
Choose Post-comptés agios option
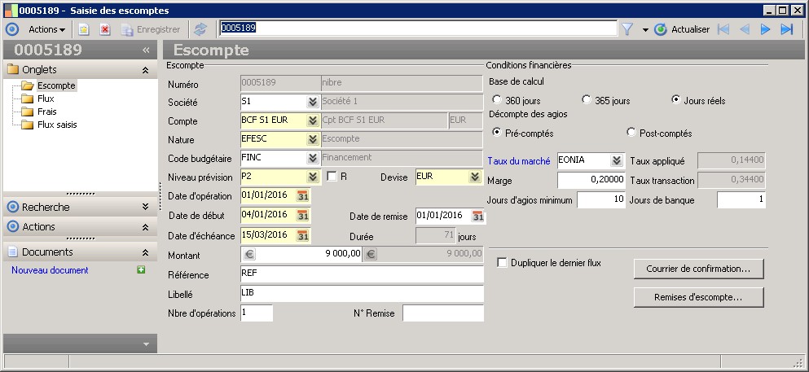tap(631, 133)
